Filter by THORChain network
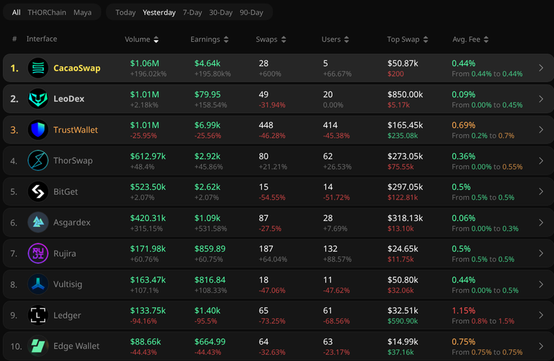Screen dimensions: 554x361 pos(47,12)
